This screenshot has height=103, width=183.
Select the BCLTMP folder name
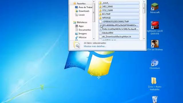point(106,14)
